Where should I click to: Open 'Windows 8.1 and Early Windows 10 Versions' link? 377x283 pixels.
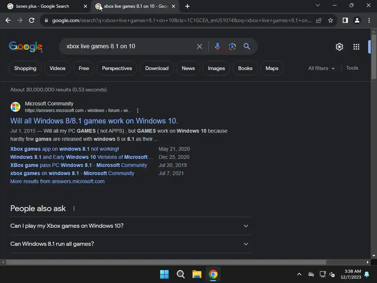point(81,157)
